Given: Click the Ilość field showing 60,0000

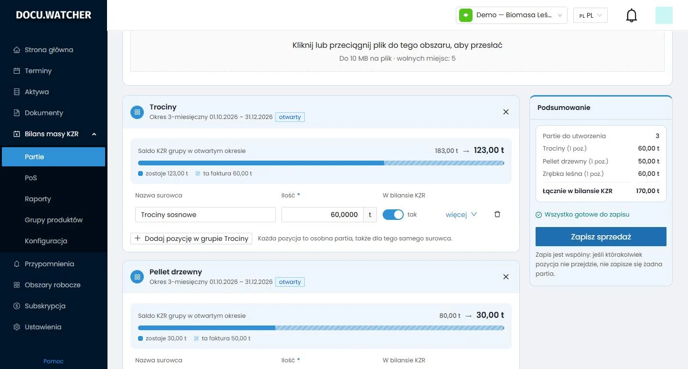Looking at the screenshot, I should (x=322, y=215).
